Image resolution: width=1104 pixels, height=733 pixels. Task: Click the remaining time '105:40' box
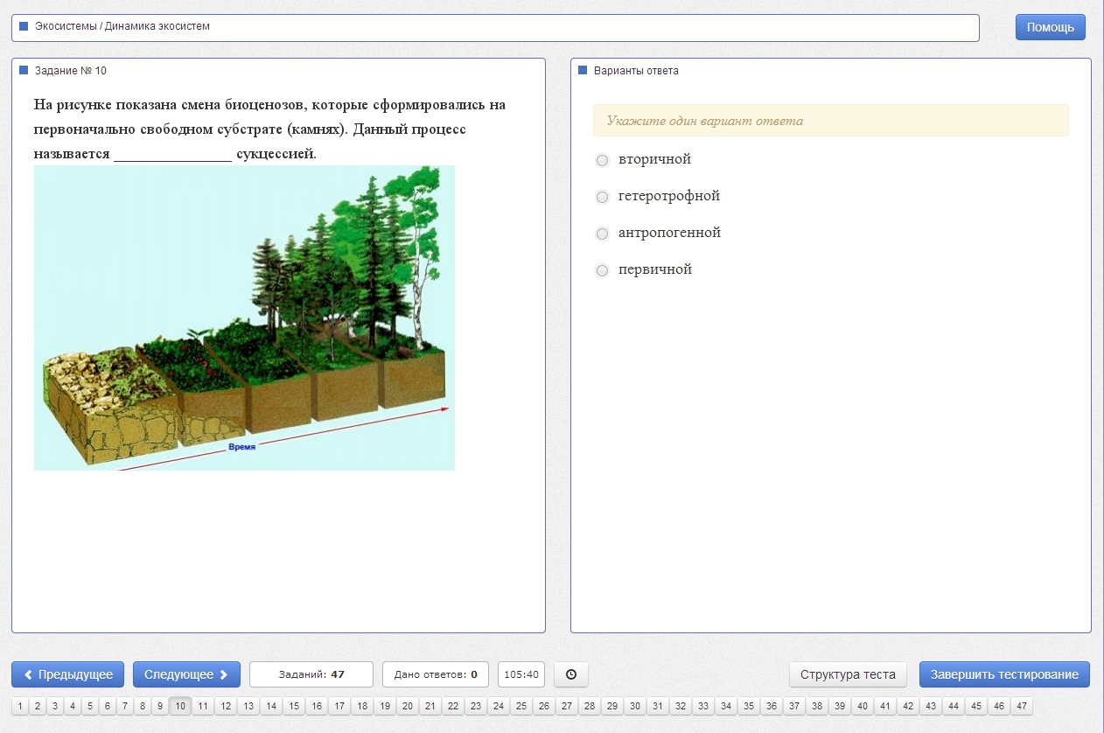521,674
